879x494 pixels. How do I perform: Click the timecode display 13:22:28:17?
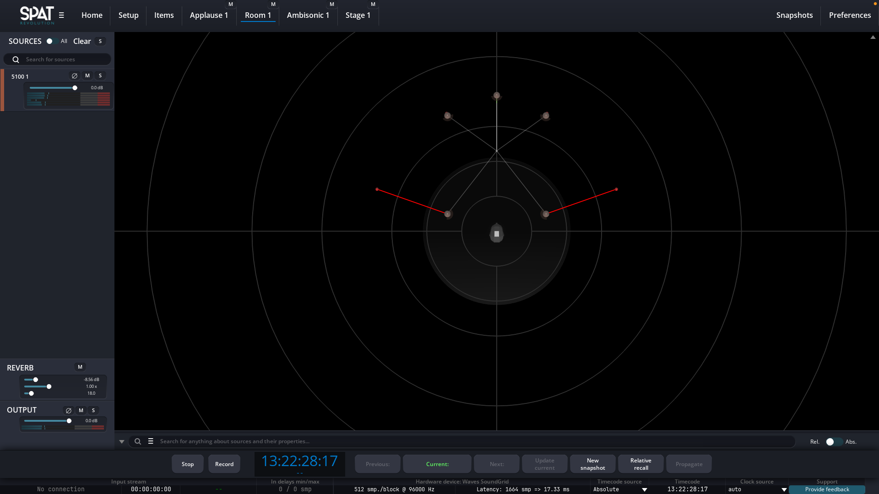pos(299,461)
